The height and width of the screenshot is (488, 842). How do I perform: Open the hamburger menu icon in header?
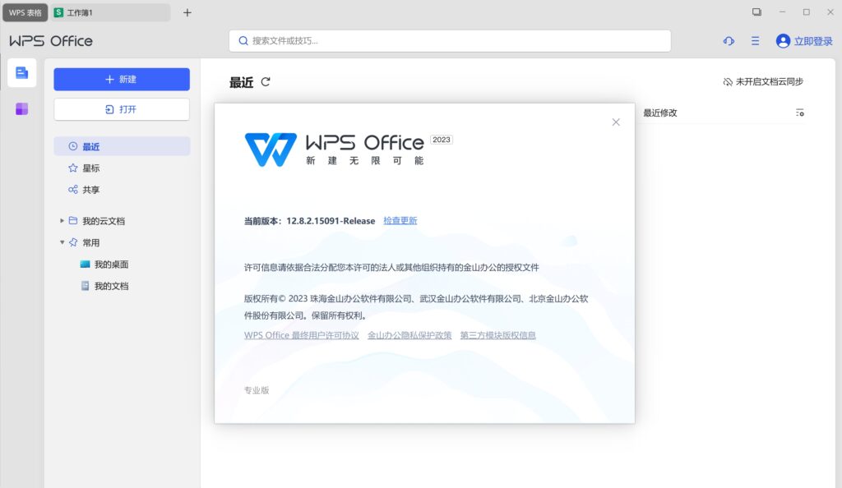click(755, 41)
